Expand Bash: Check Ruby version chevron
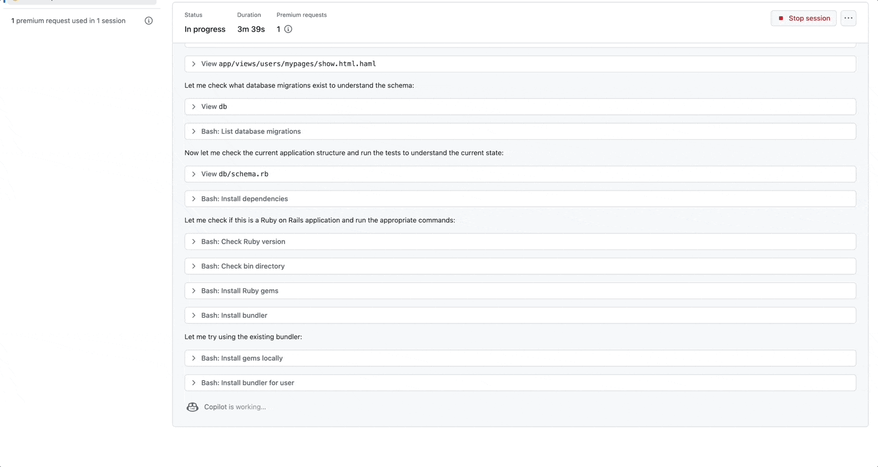 (x=194, y=241)
